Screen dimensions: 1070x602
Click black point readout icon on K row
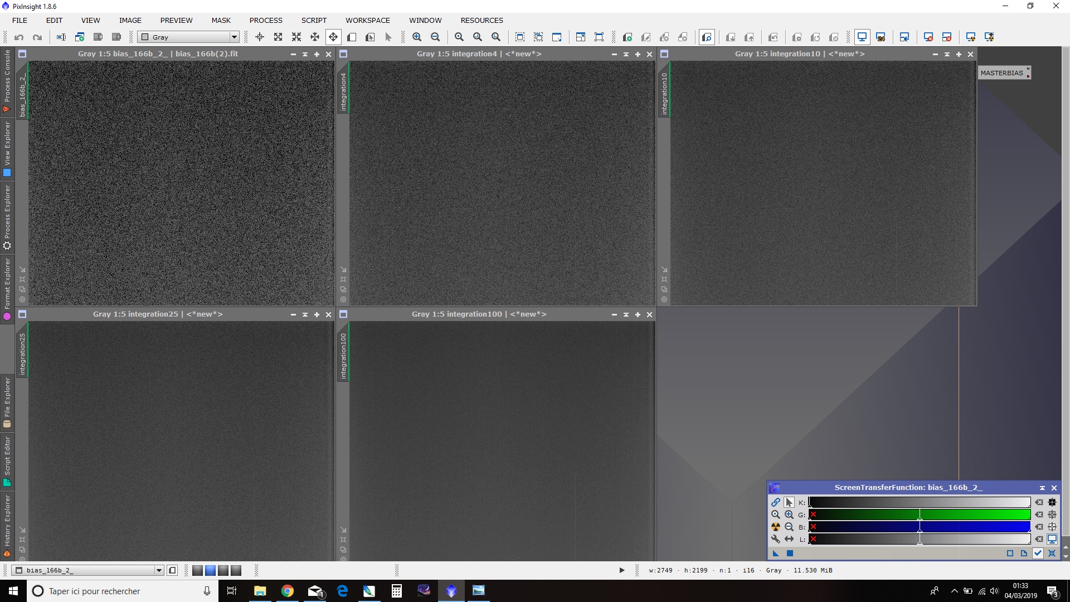coord(1052,502)
